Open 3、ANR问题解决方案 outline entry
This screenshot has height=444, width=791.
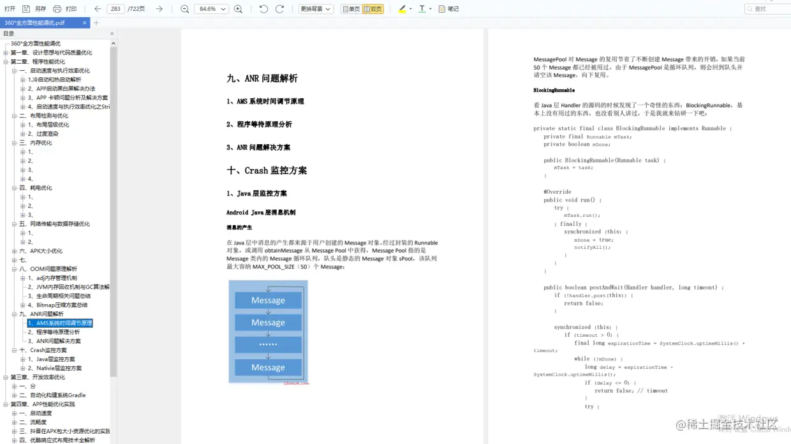point(54,341)
